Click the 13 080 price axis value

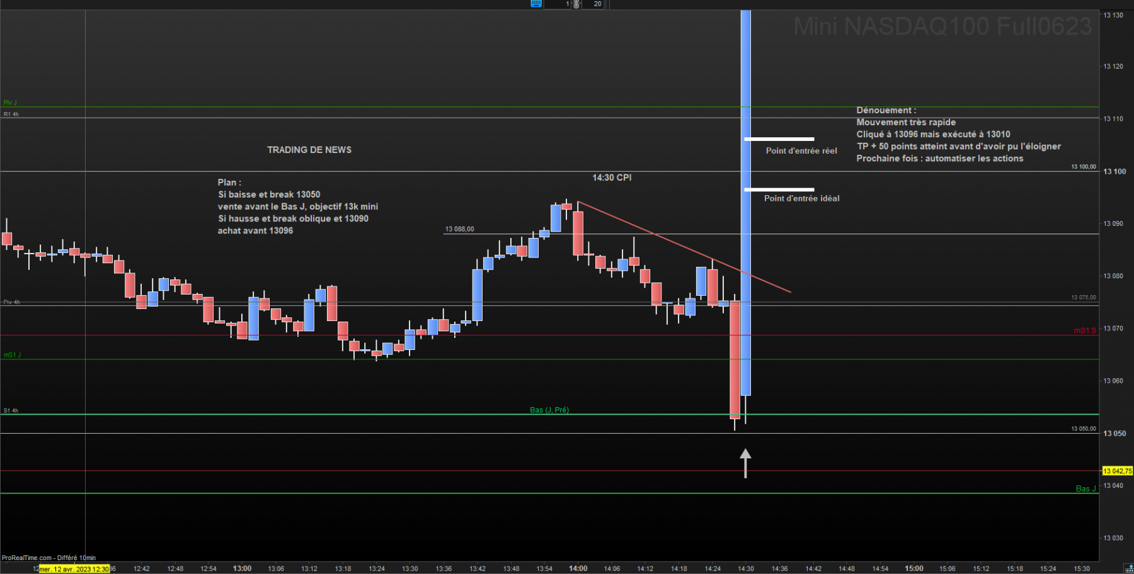tap(1113, 276)
